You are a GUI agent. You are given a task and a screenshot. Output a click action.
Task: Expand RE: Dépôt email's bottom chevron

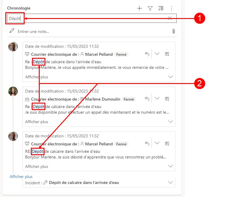[x=170, y=166]
